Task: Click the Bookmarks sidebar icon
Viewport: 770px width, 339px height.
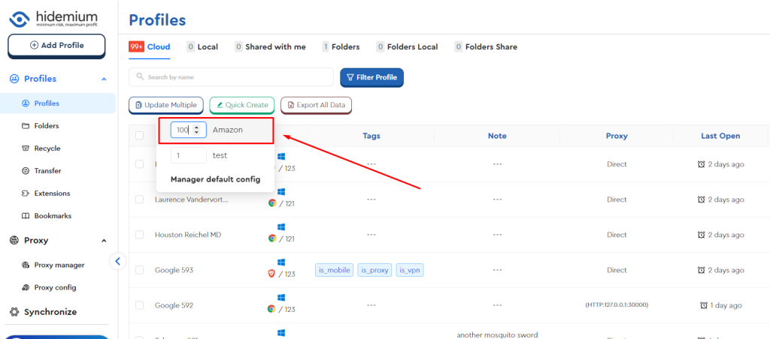Action: tap(26, 216)
